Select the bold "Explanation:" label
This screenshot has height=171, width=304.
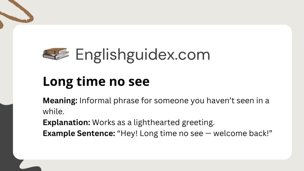(x=67, y=122)
